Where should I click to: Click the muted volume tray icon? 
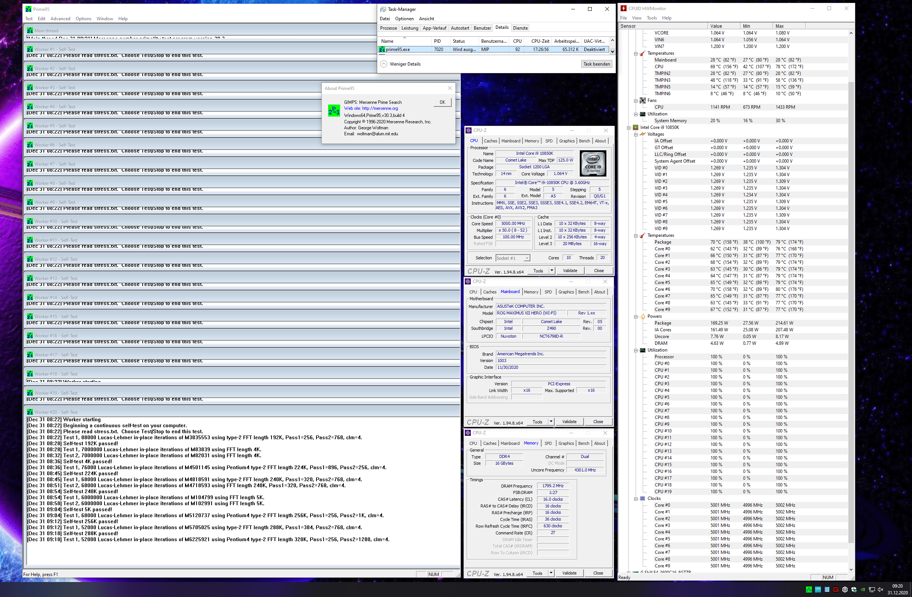[881, 590]
